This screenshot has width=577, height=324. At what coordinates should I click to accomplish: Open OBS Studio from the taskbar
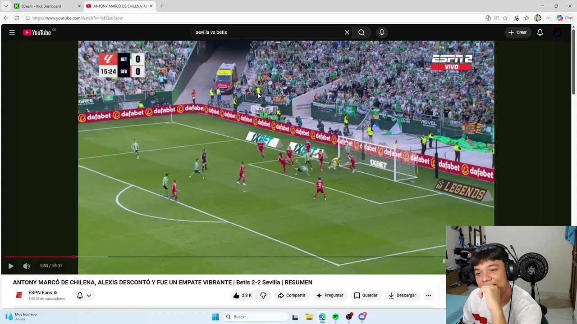(x=349, y=317)
